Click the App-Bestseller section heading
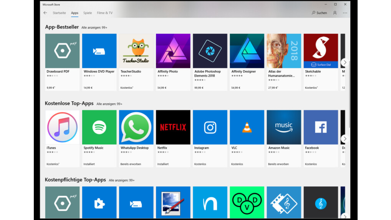The image size is (391, 220). (x=62, y=27)
